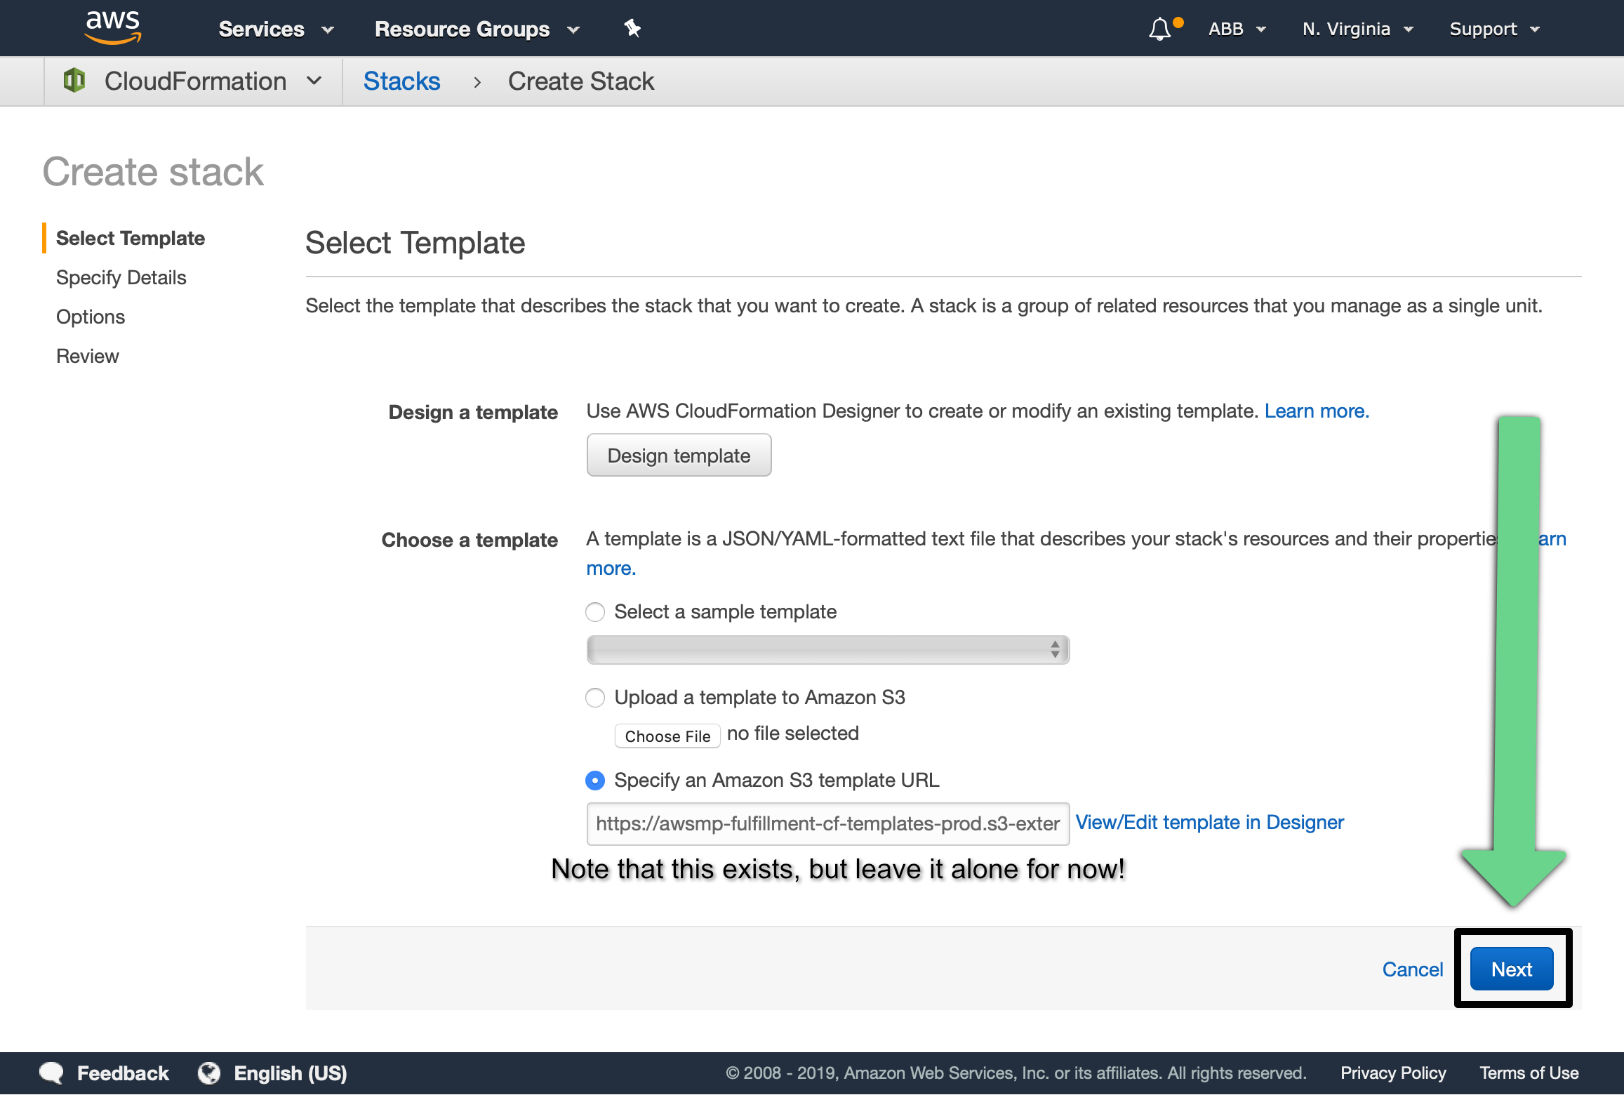Click the pin shortcut icon in top bar
1624x1095 pixels.
(632, 28)
